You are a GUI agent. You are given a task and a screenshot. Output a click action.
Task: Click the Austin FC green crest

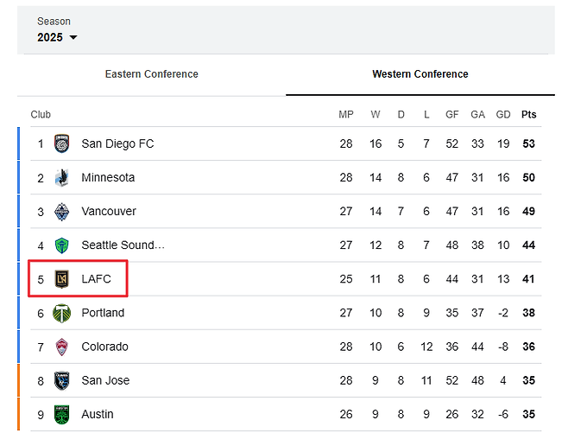coord(61,414)
